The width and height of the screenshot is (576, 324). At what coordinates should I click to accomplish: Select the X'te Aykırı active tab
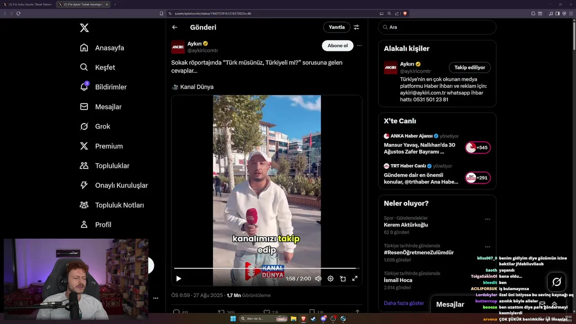pyautogui.click(x=83, y=4)
